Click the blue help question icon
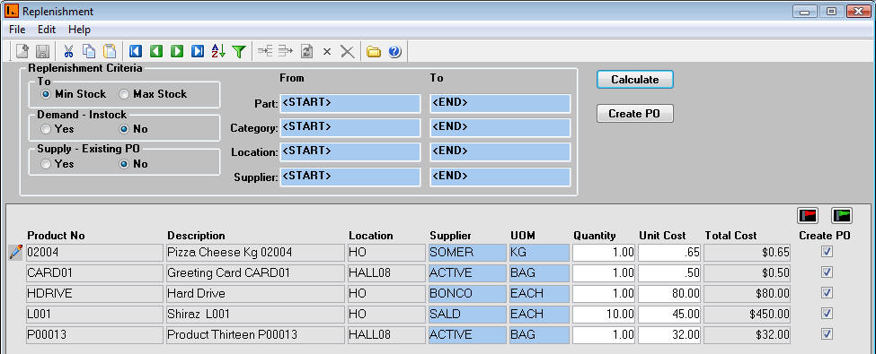The width and height of the screenshot is (876, 354). click(x=394, y=52)
